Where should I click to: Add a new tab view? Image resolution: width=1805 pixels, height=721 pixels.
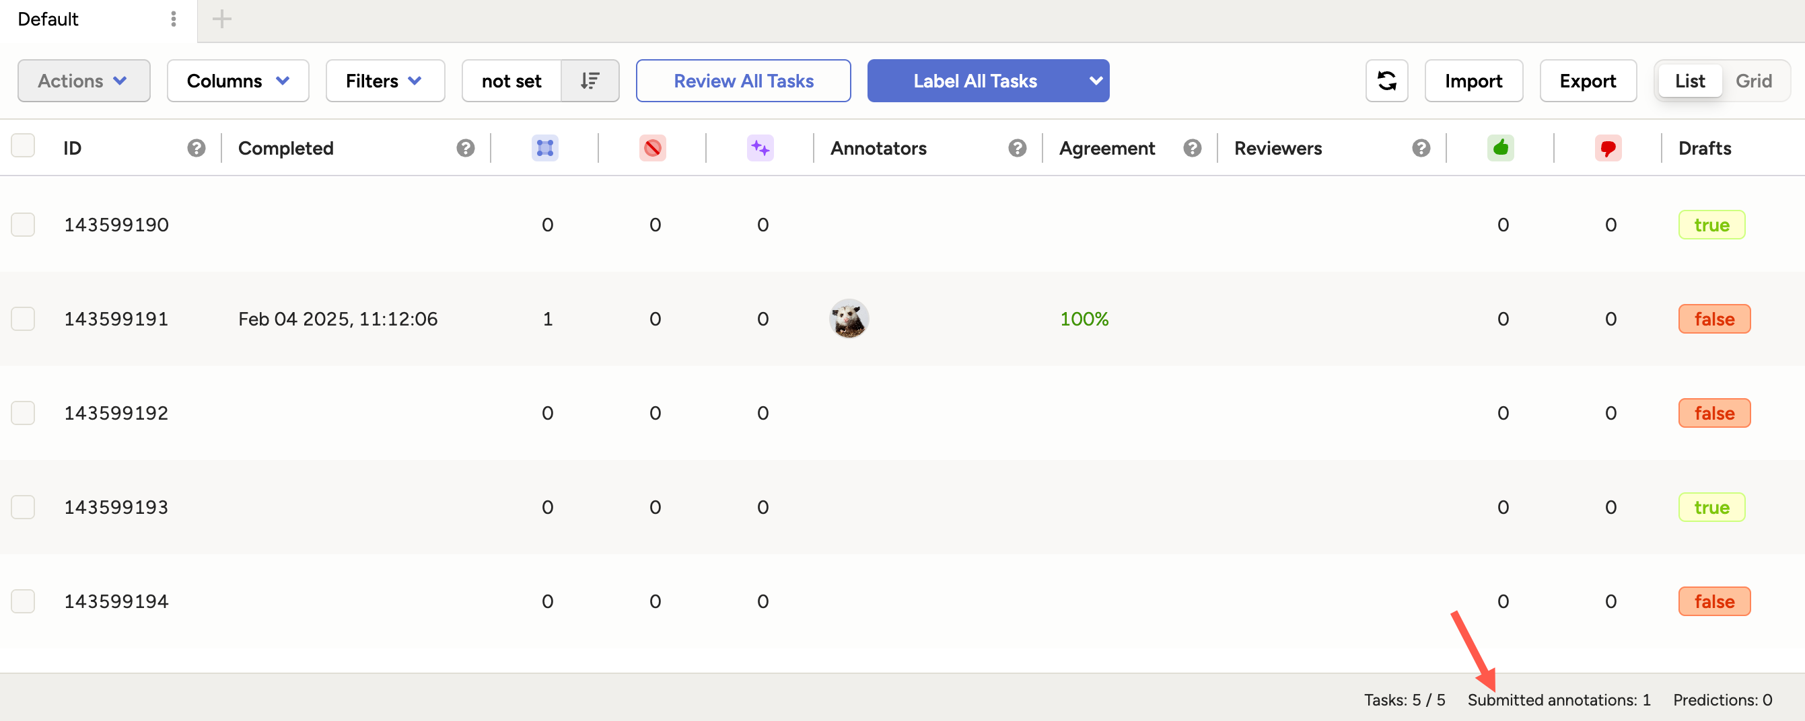[x=221, y=19]
